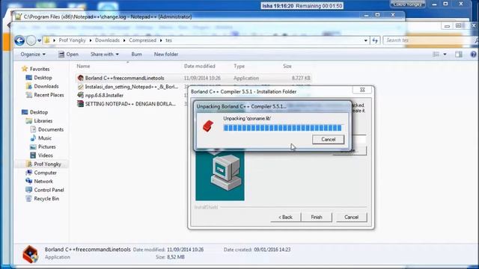
Task: Open Recent Places in Favorites
Action: [x=49, y=95]
